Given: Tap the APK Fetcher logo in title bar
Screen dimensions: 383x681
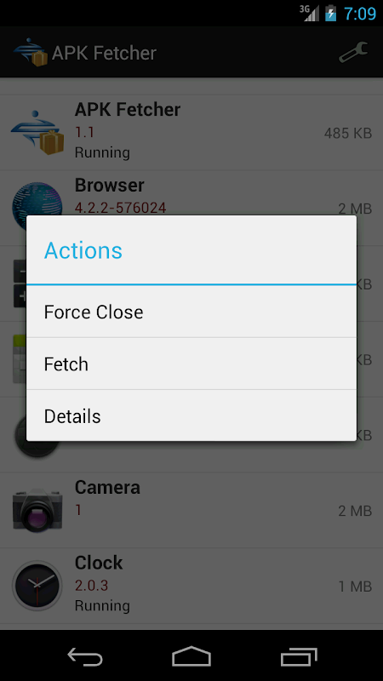Looking at the screenshot, I should (x=30, y=53).
